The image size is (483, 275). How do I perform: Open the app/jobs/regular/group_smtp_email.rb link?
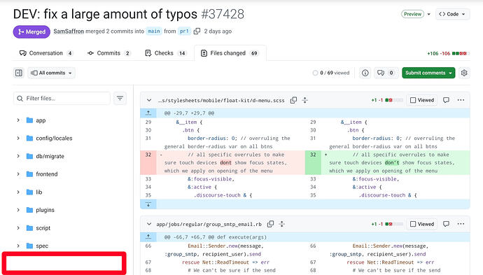(x=209, y=224)
